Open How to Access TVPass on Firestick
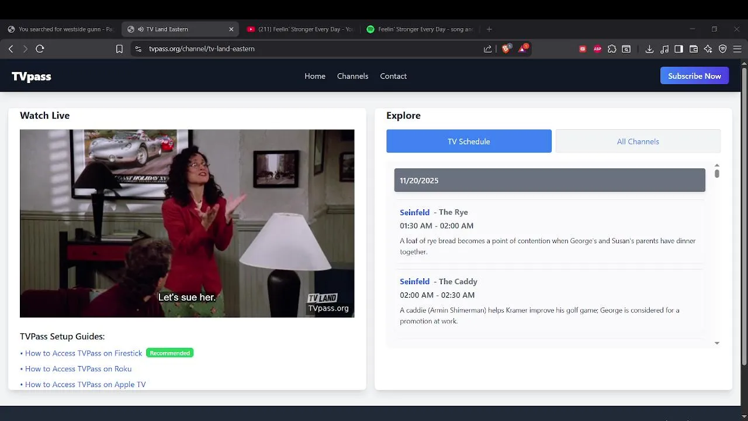This screenshot has height=421, width=748. [x=84, y=353]
